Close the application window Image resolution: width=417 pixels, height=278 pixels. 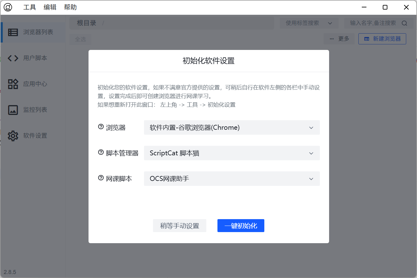[406, 7]
